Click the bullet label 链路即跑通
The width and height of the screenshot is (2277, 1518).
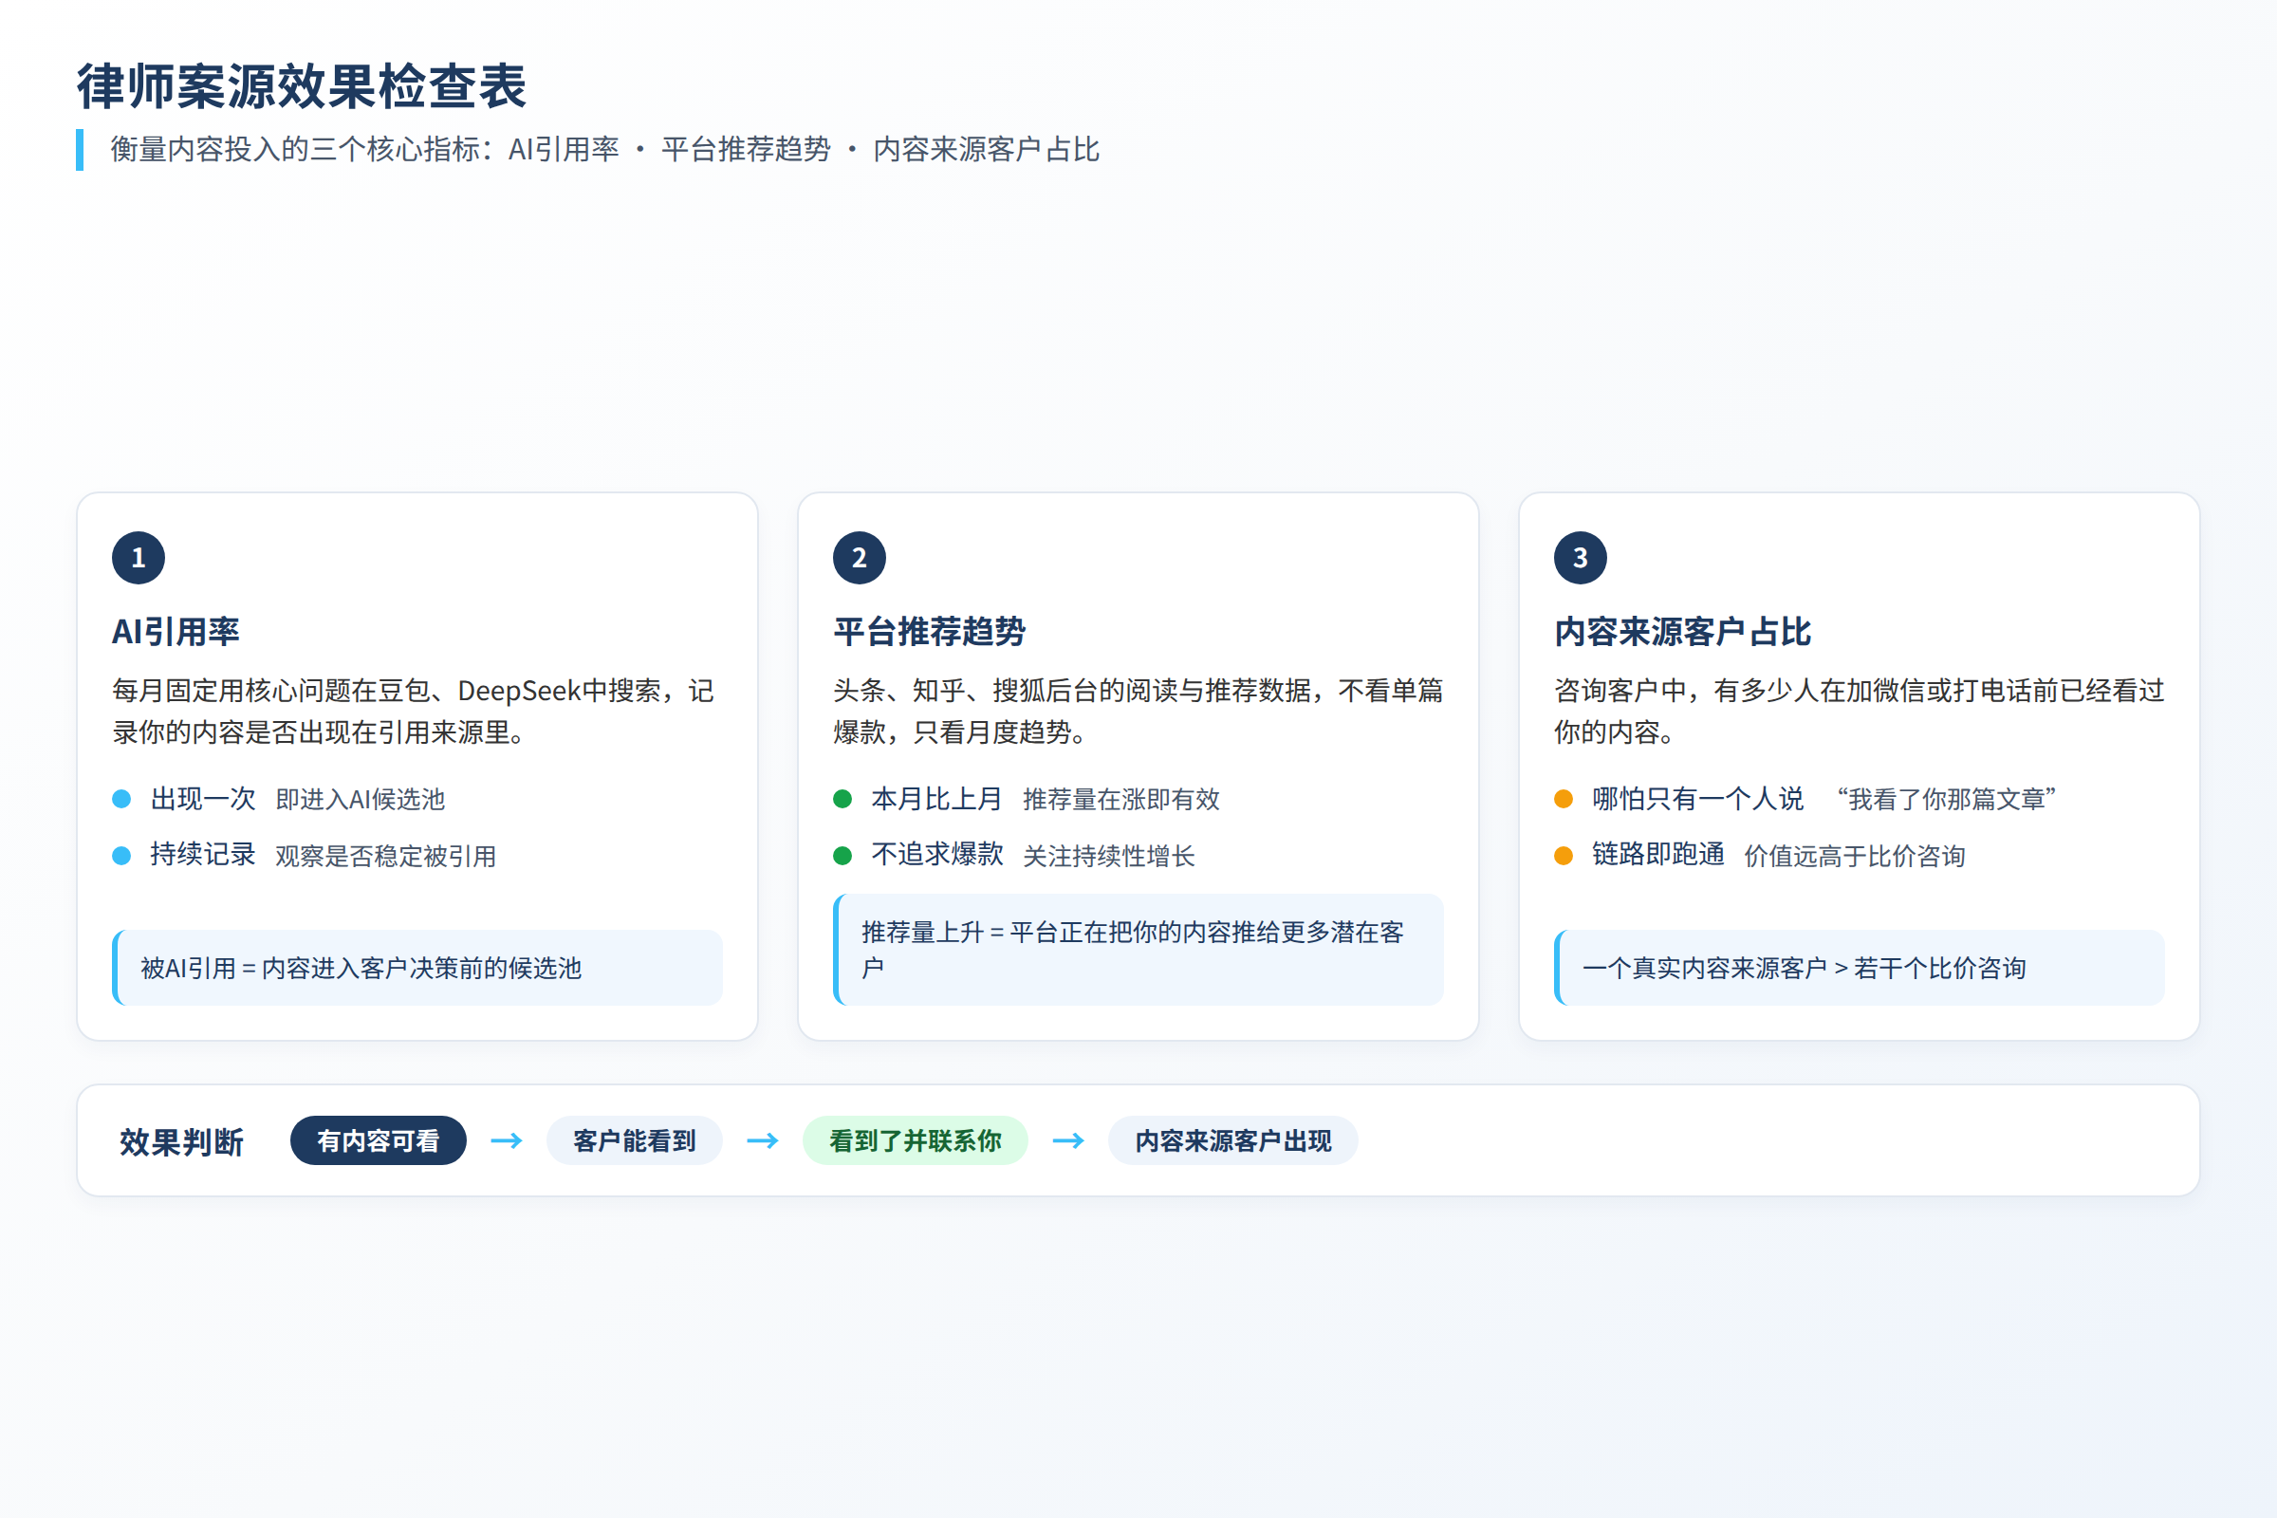1658,855
